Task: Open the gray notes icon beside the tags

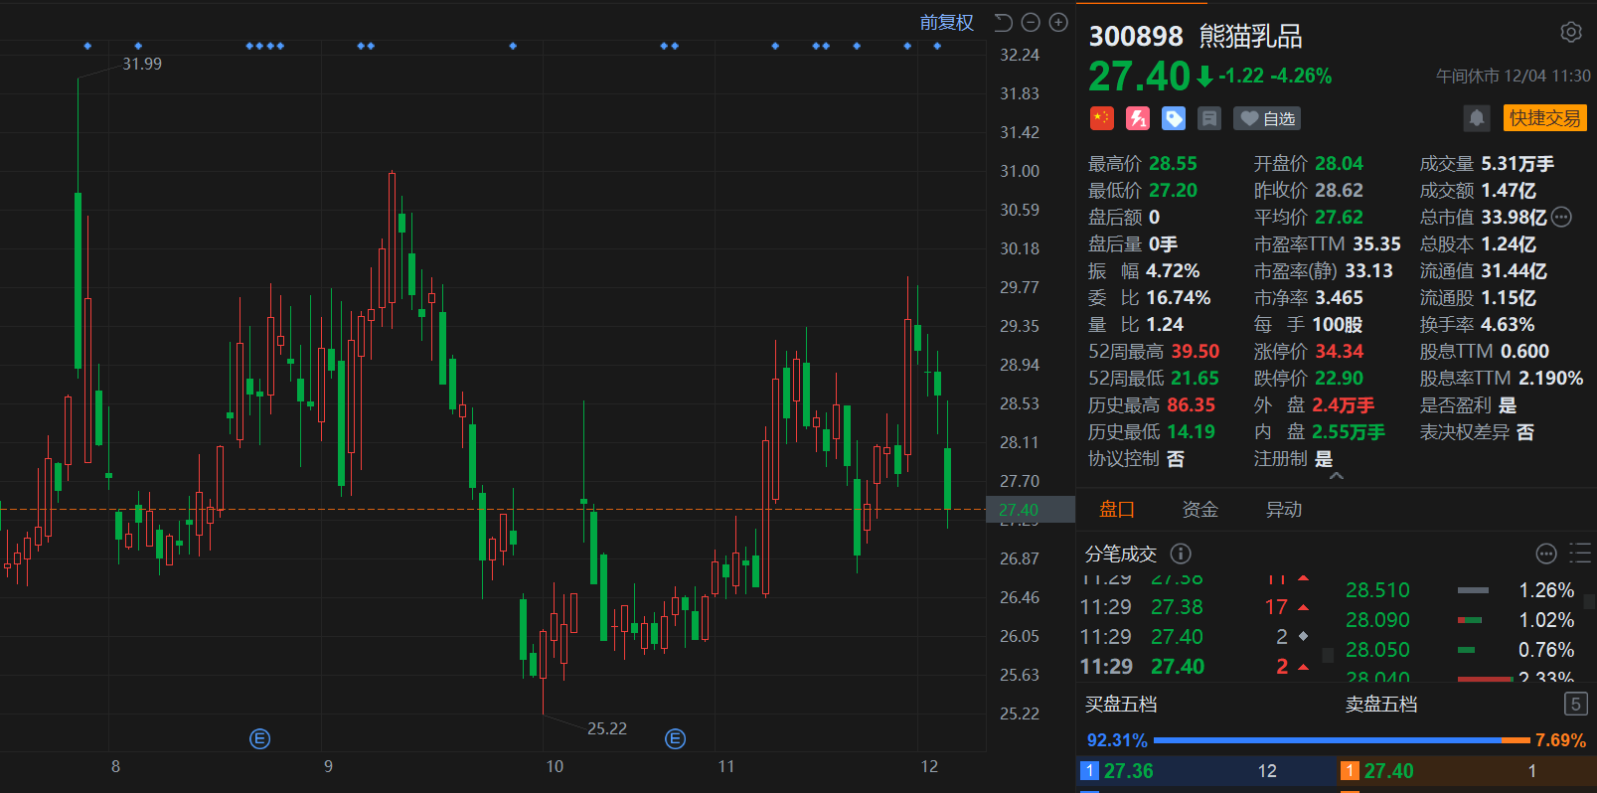Action: point(1209,118)
